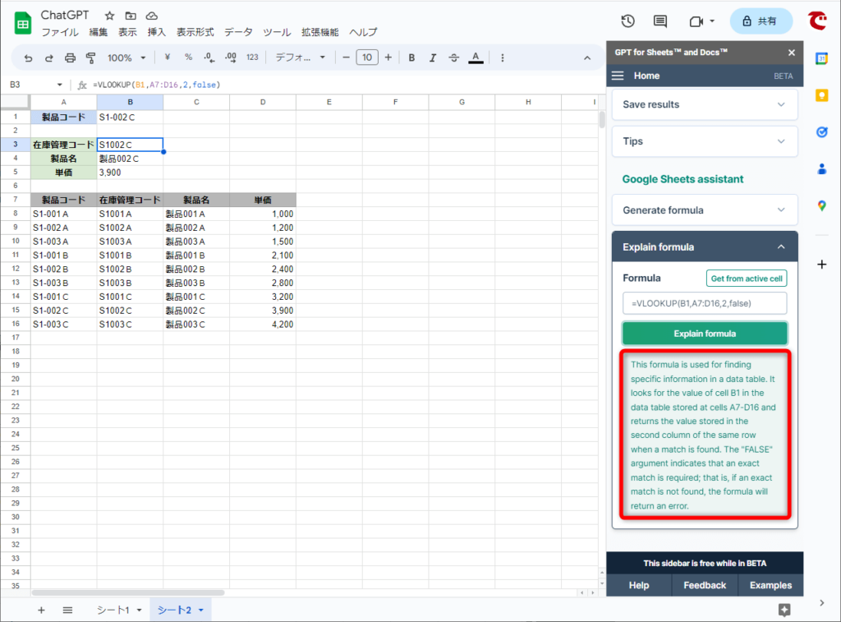Open the 拡張機能 menu
841x622 pixels.
point(320,32)
